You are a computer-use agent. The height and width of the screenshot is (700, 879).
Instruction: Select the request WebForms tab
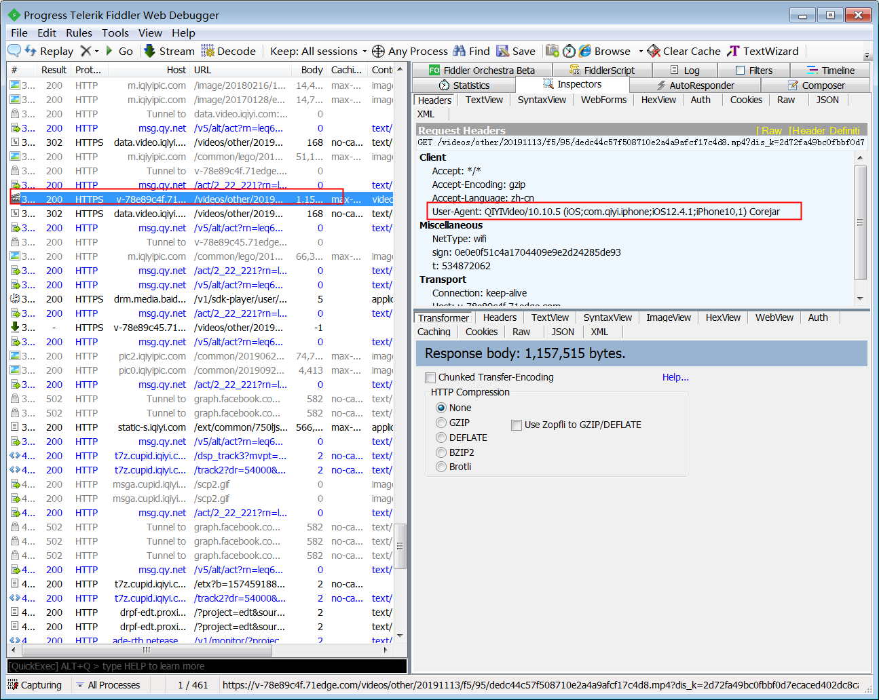coord(603,100)
